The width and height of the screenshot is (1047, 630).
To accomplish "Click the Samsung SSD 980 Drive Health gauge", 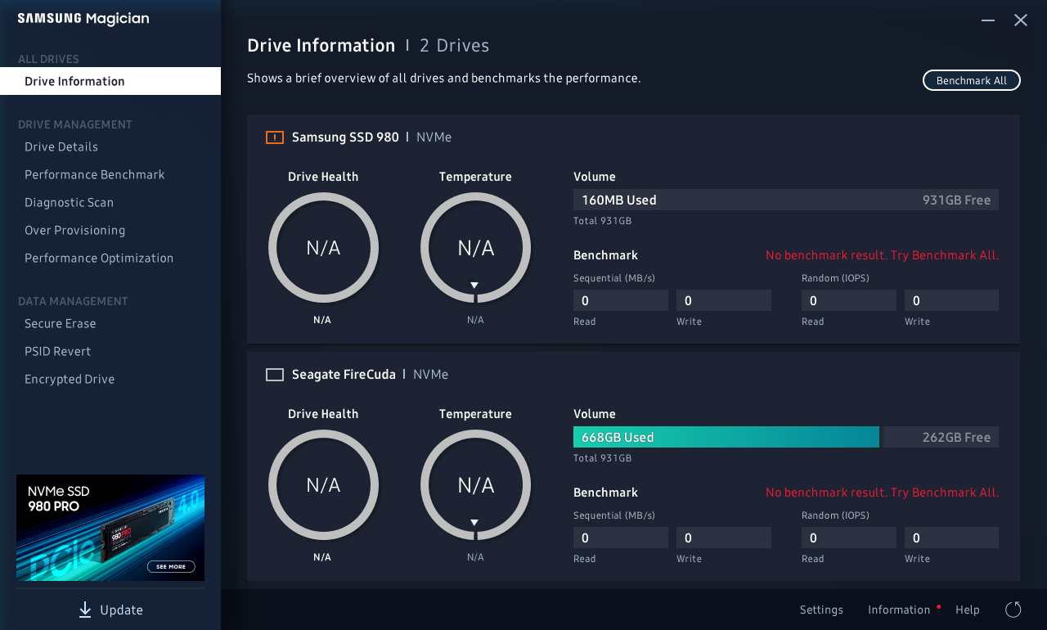I will tap(323, 248).
